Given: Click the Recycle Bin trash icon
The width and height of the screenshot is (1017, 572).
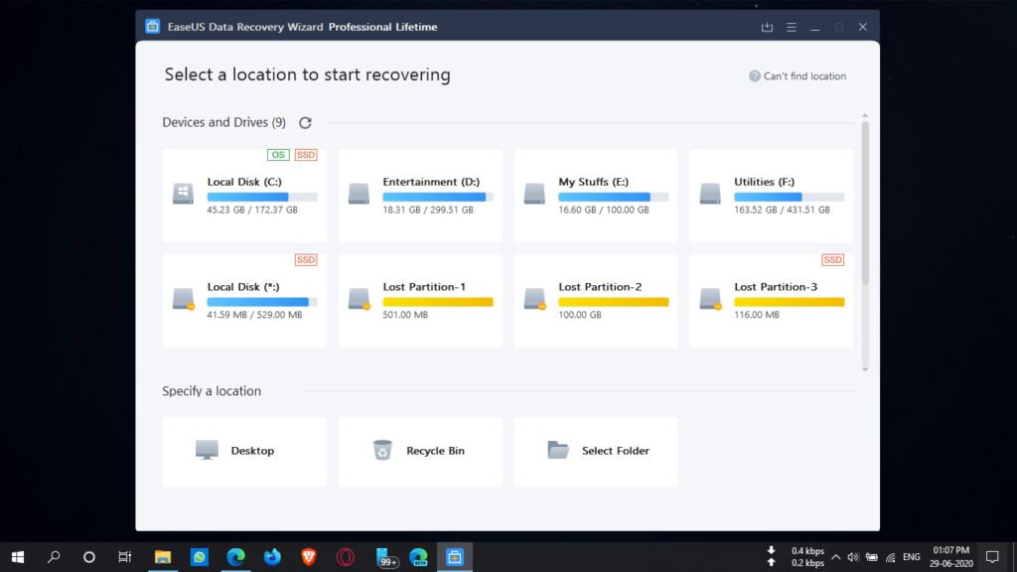Looking at the screenshot, I should [382, 450].
